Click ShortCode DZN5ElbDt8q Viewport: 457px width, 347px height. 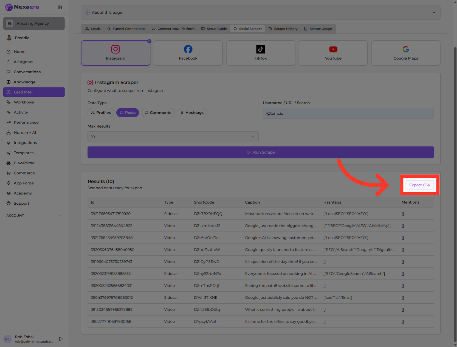(x=207, y=310)
